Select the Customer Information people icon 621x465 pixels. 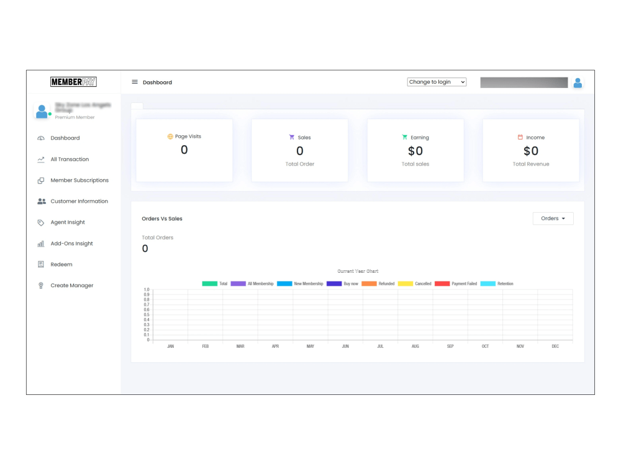pos(41,201)
